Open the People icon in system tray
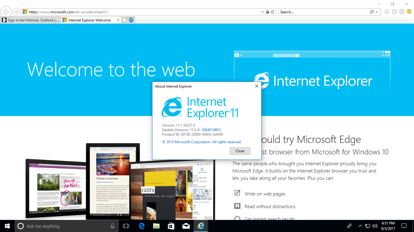Viewport: 414px width, 232px height. [349, 226]
